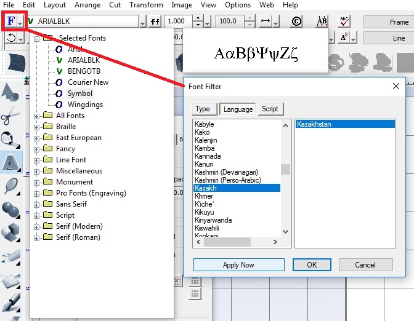Open the dropdown after the width arrow icon

click(275, 22)
